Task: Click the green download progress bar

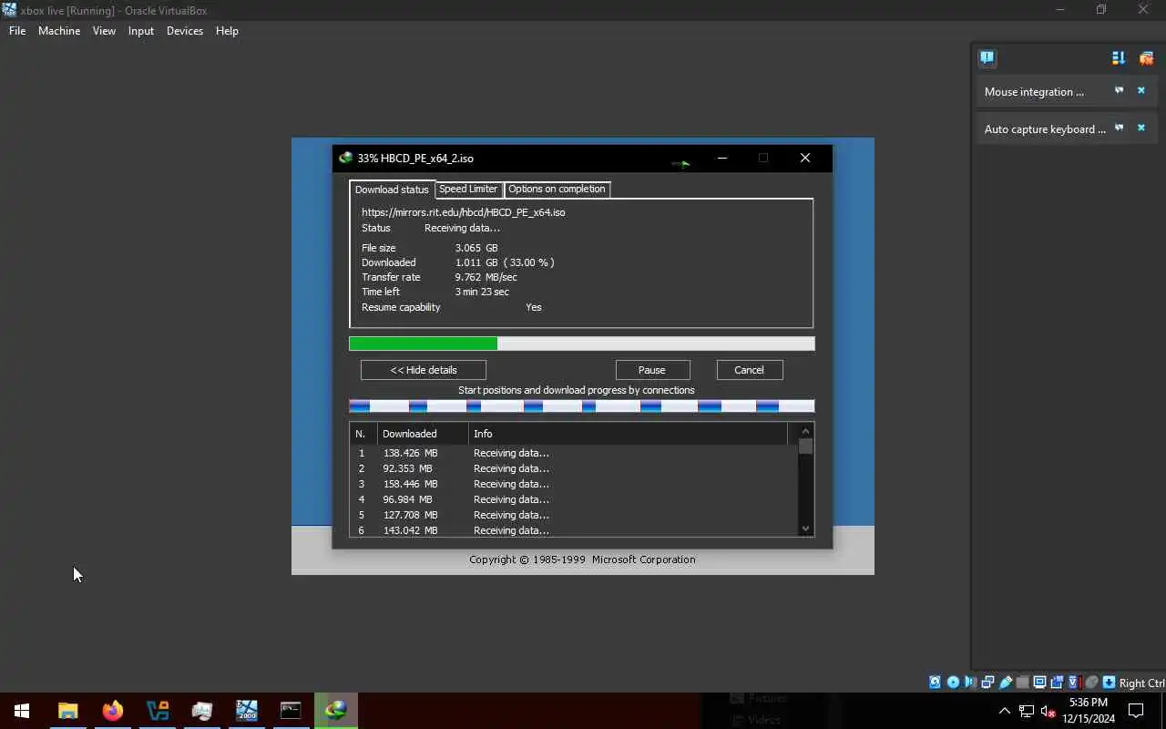Action: click(x=581, y=344)
